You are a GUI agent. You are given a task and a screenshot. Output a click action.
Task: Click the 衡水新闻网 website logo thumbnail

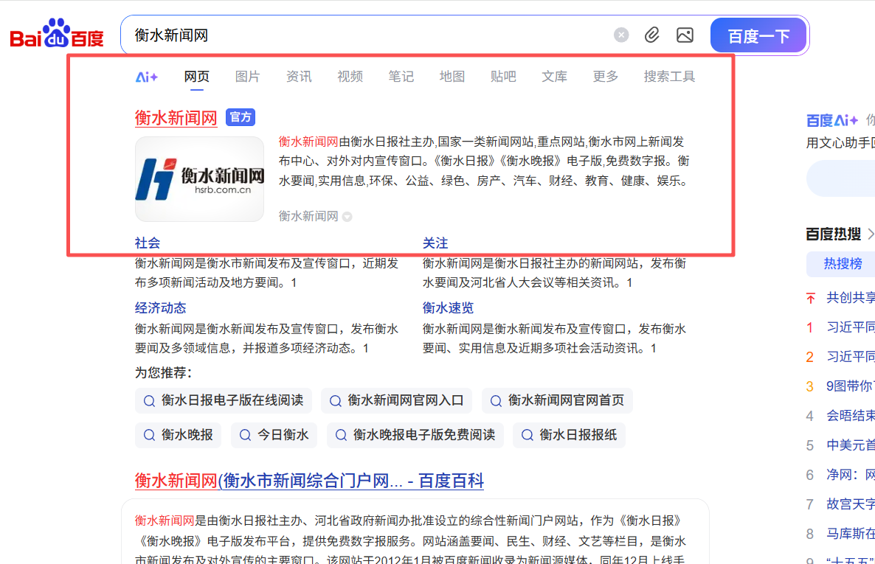199,178
